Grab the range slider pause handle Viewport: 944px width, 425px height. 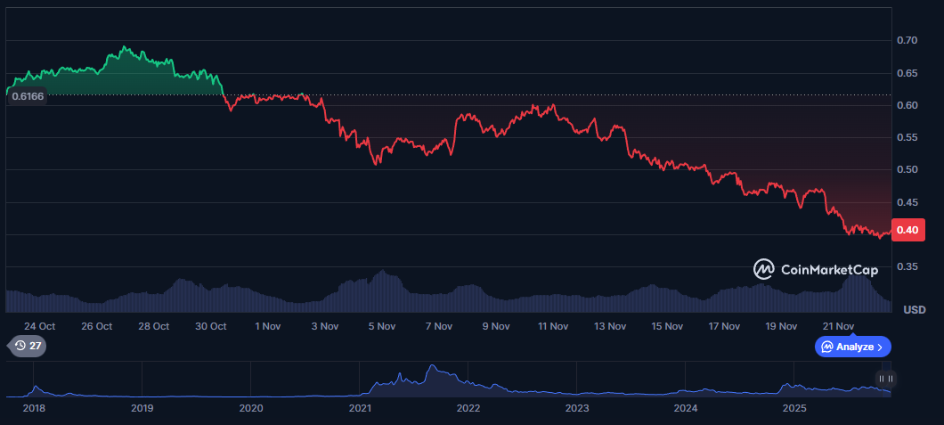[885, 379]
